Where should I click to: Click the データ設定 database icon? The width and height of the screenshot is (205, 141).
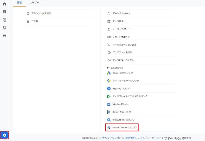coord(109,21)
